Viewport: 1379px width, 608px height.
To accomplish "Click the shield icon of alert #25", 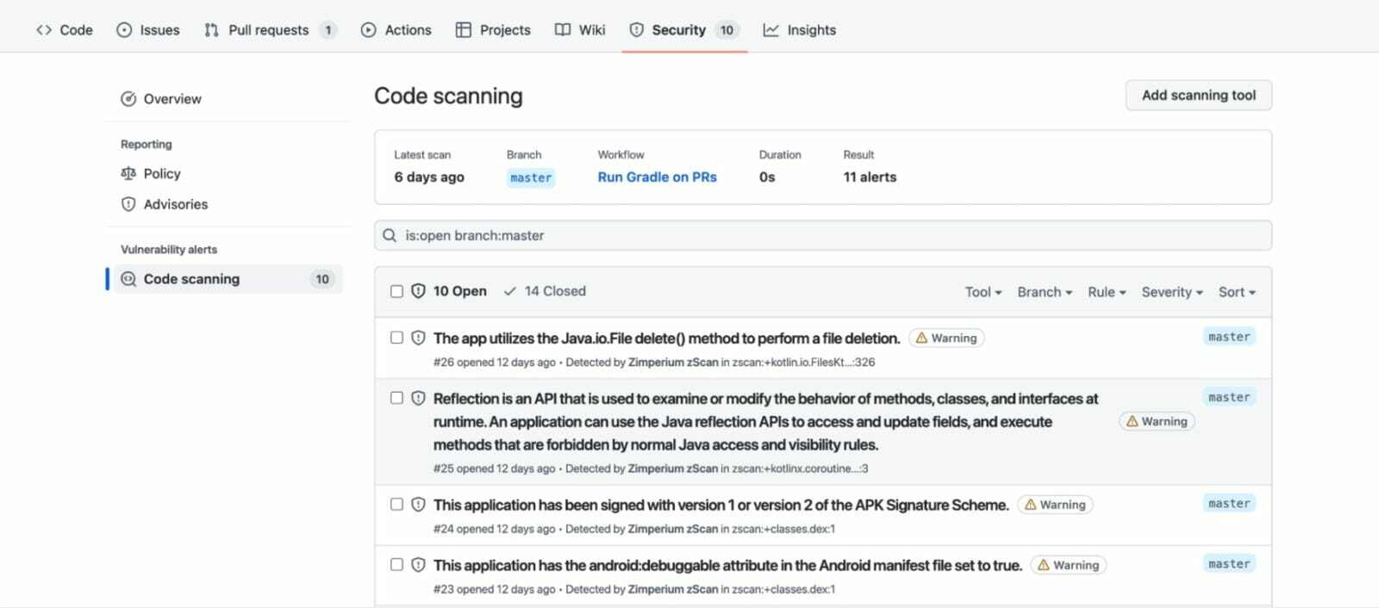I will (418, 398).
